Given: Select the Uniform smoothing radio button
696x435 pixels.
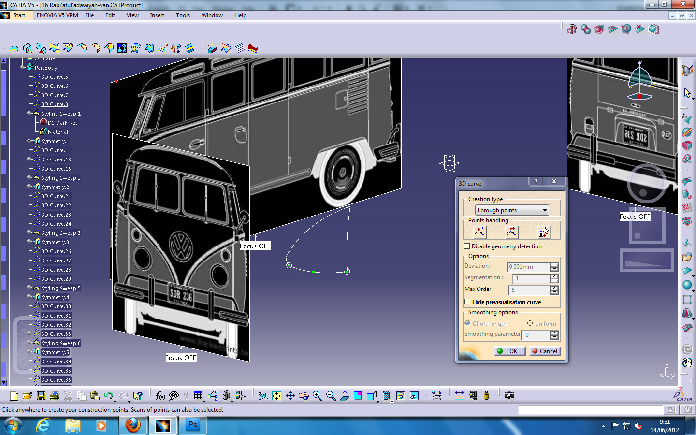Looking at the screenshot, I should [530, 323].
